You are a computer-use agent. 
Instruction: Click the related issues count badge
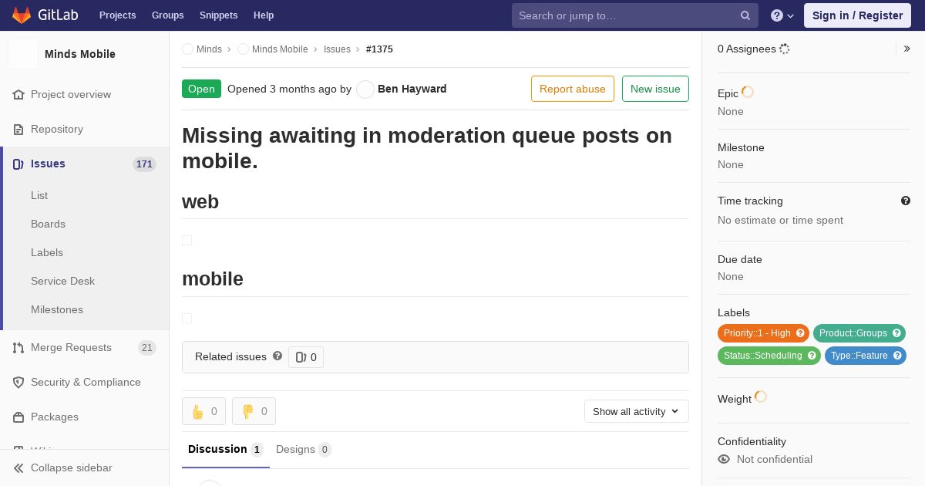tap(306, 357)
